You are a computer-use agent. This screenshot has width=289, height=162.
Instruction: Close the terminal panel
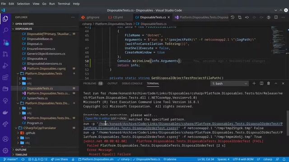283,83
